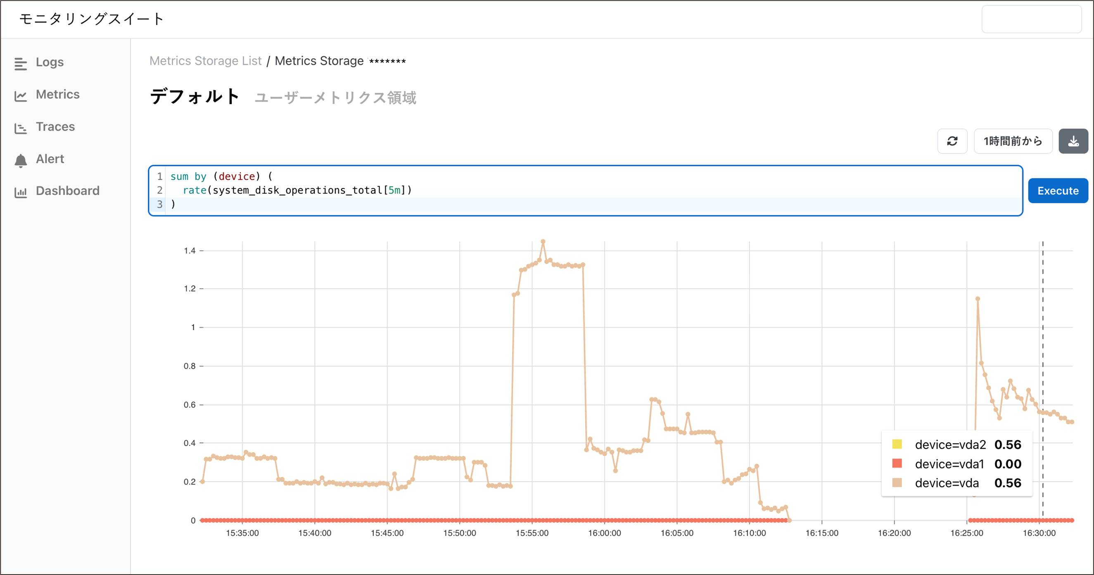This screenshot has width=1094, height=575.
Task: Run query with Execute button
Action: pos(1058,191)
